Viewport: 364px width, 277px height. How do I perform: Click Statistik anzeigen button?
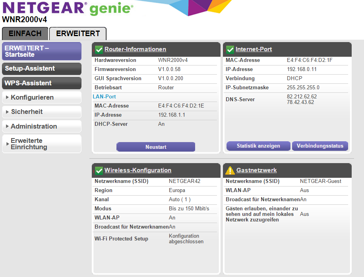click(258, 146)
